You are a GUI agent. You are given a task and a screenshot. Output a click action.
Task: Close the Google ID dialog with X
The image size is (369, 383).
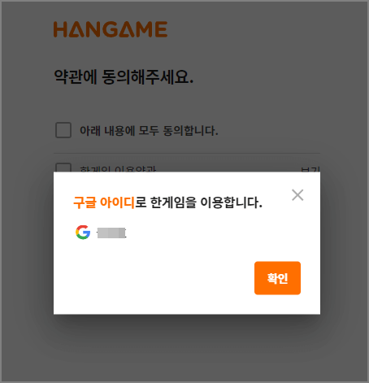(x=297, y=195)
